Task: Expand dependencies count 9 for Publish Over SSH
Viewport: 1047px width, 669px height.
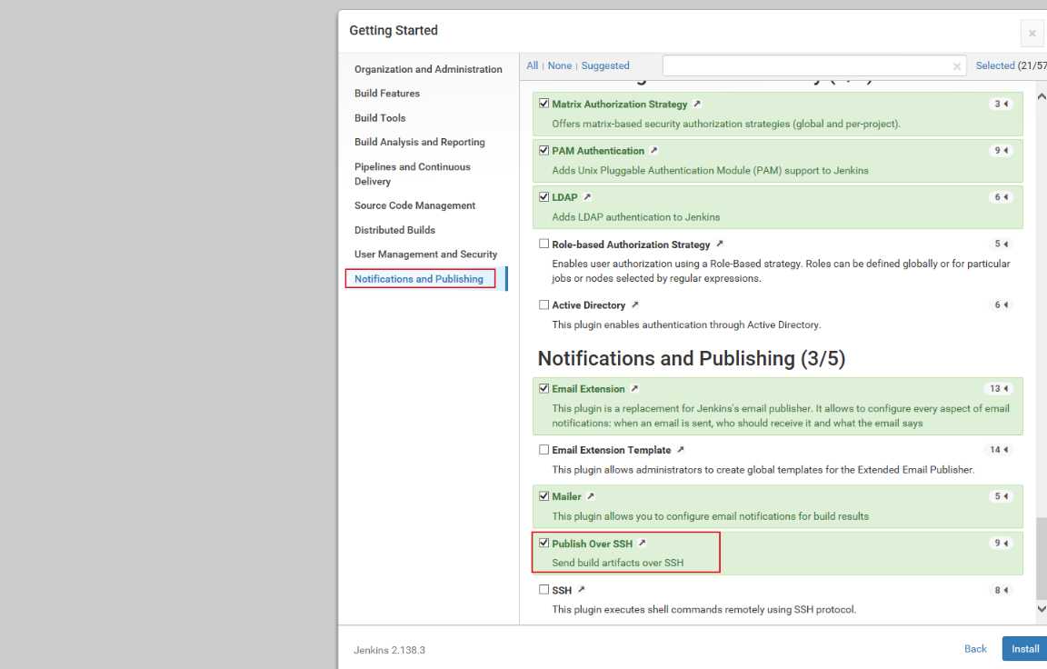Action: (1001, 544)
